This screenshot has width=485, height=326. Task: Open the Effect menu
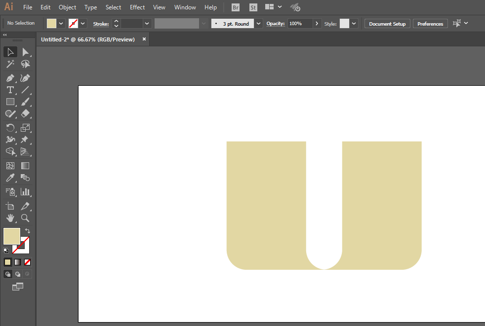click(x=137, y=7)
